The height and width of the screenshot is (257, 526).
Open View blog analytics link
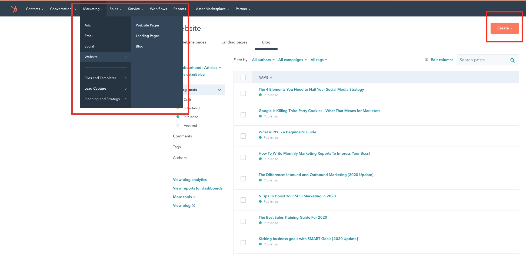pos(190,180)
